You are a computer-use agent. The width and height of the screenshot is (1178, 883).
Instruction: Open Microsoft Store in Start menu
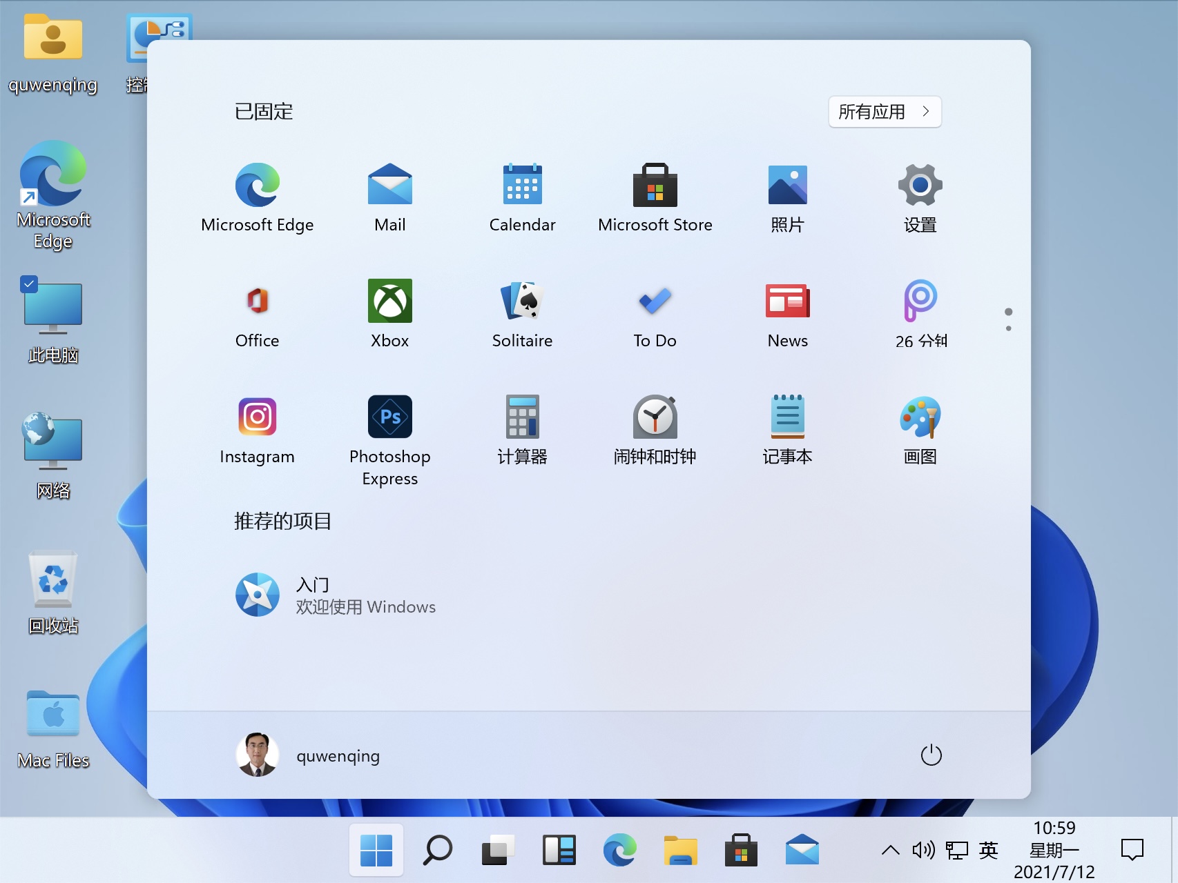(655, 198)
